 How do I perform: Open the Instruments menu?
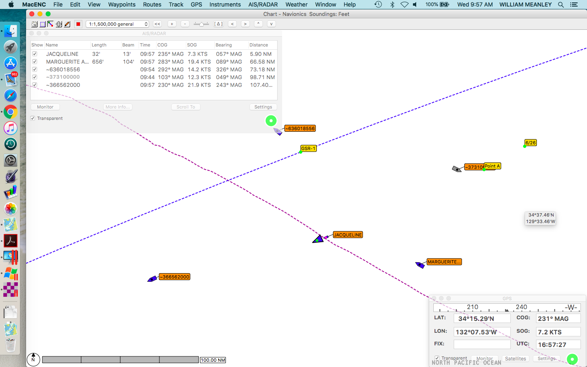(x=225, y=4)
